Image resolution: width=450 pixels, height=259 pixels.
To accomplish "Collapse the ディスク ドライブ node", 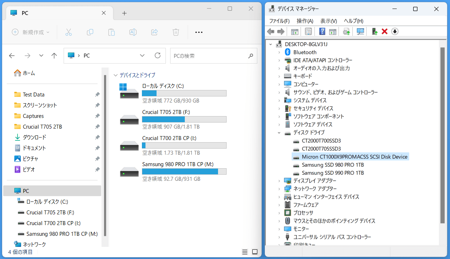I will (280, 133).
